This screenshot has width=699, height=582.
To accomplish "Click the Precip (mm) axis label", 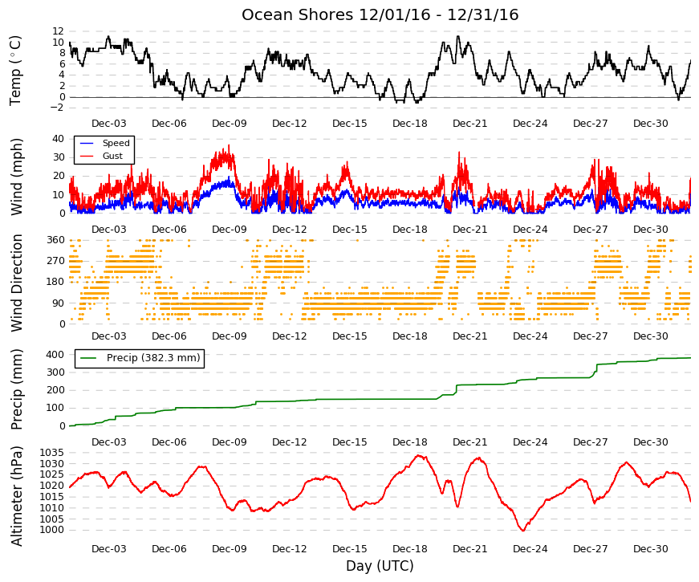I will tap(16, 389).
